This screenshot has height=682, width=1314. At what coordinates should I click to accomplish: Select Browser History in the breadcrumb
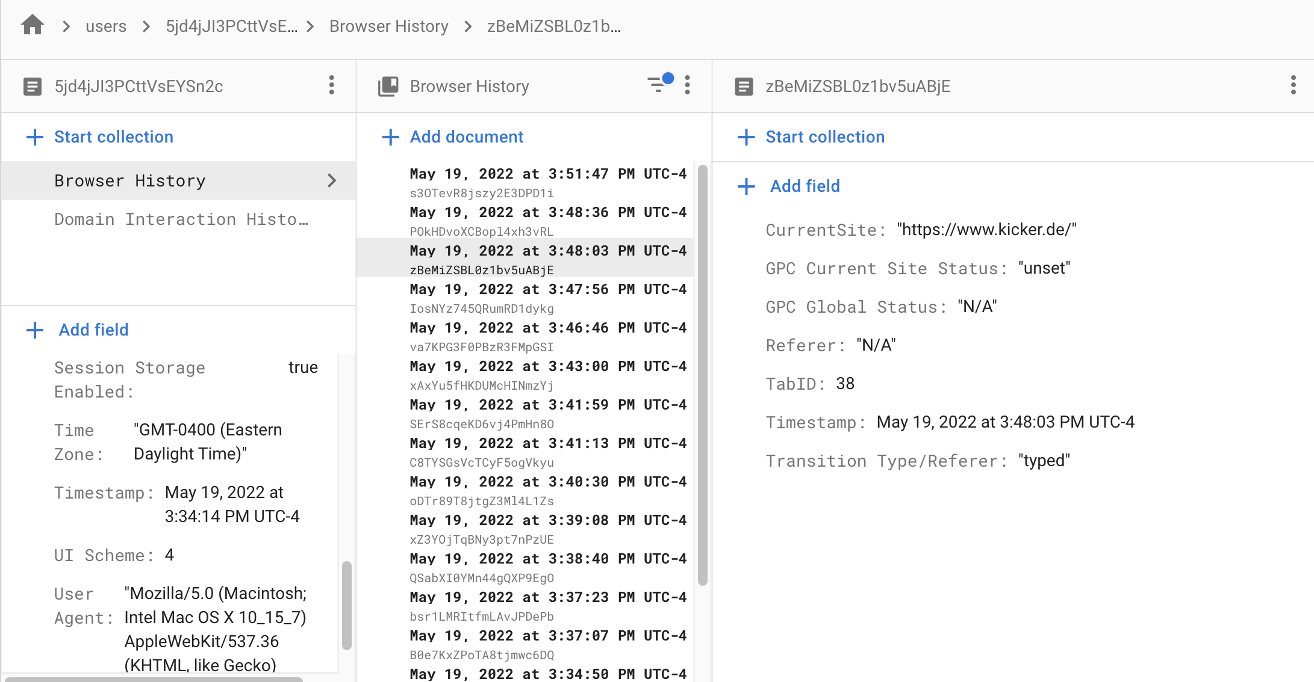tap(388, 26)
